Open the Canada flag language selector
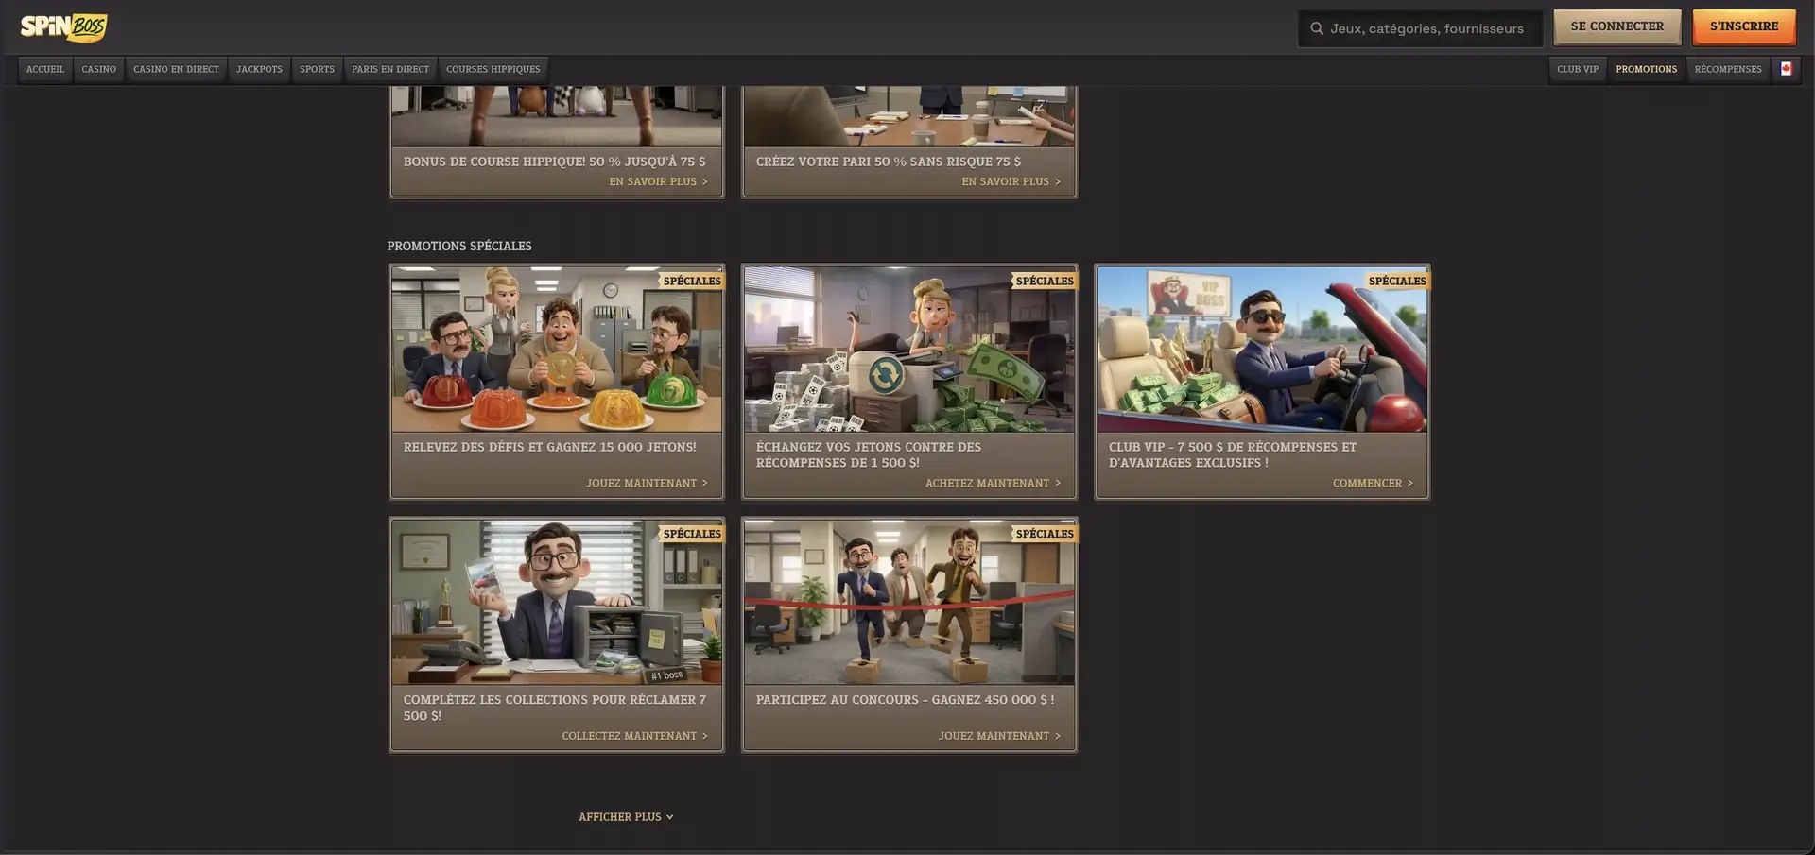The height and width of the screenshot is (855, 1815). pos(1786,69)
